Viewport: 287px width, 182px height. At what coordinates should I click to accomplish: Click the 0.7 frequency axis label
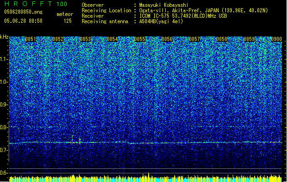(x=4, y=150)
